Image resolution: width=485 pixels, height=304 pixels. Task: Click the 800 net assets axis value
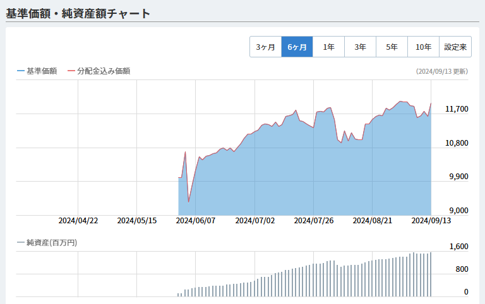462,269
